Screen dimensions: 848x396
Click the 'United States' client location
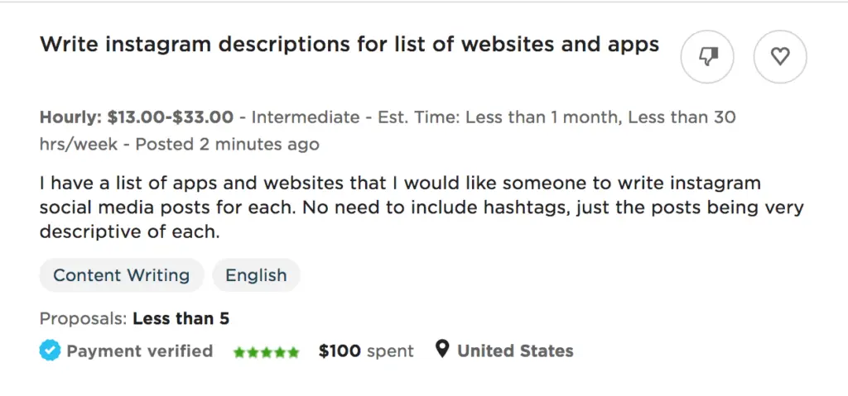515,351
